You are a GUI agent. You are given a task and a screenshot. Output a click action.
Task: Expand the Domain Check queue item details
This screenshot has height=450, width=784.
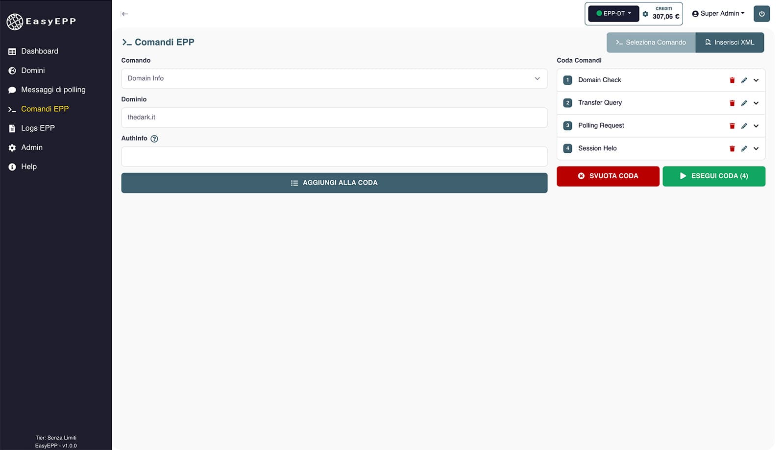[x=756, y=80]
